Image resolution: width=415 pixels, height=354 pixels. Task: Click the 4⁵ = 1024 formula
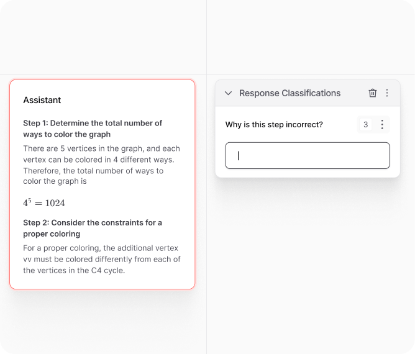(43, 203)
